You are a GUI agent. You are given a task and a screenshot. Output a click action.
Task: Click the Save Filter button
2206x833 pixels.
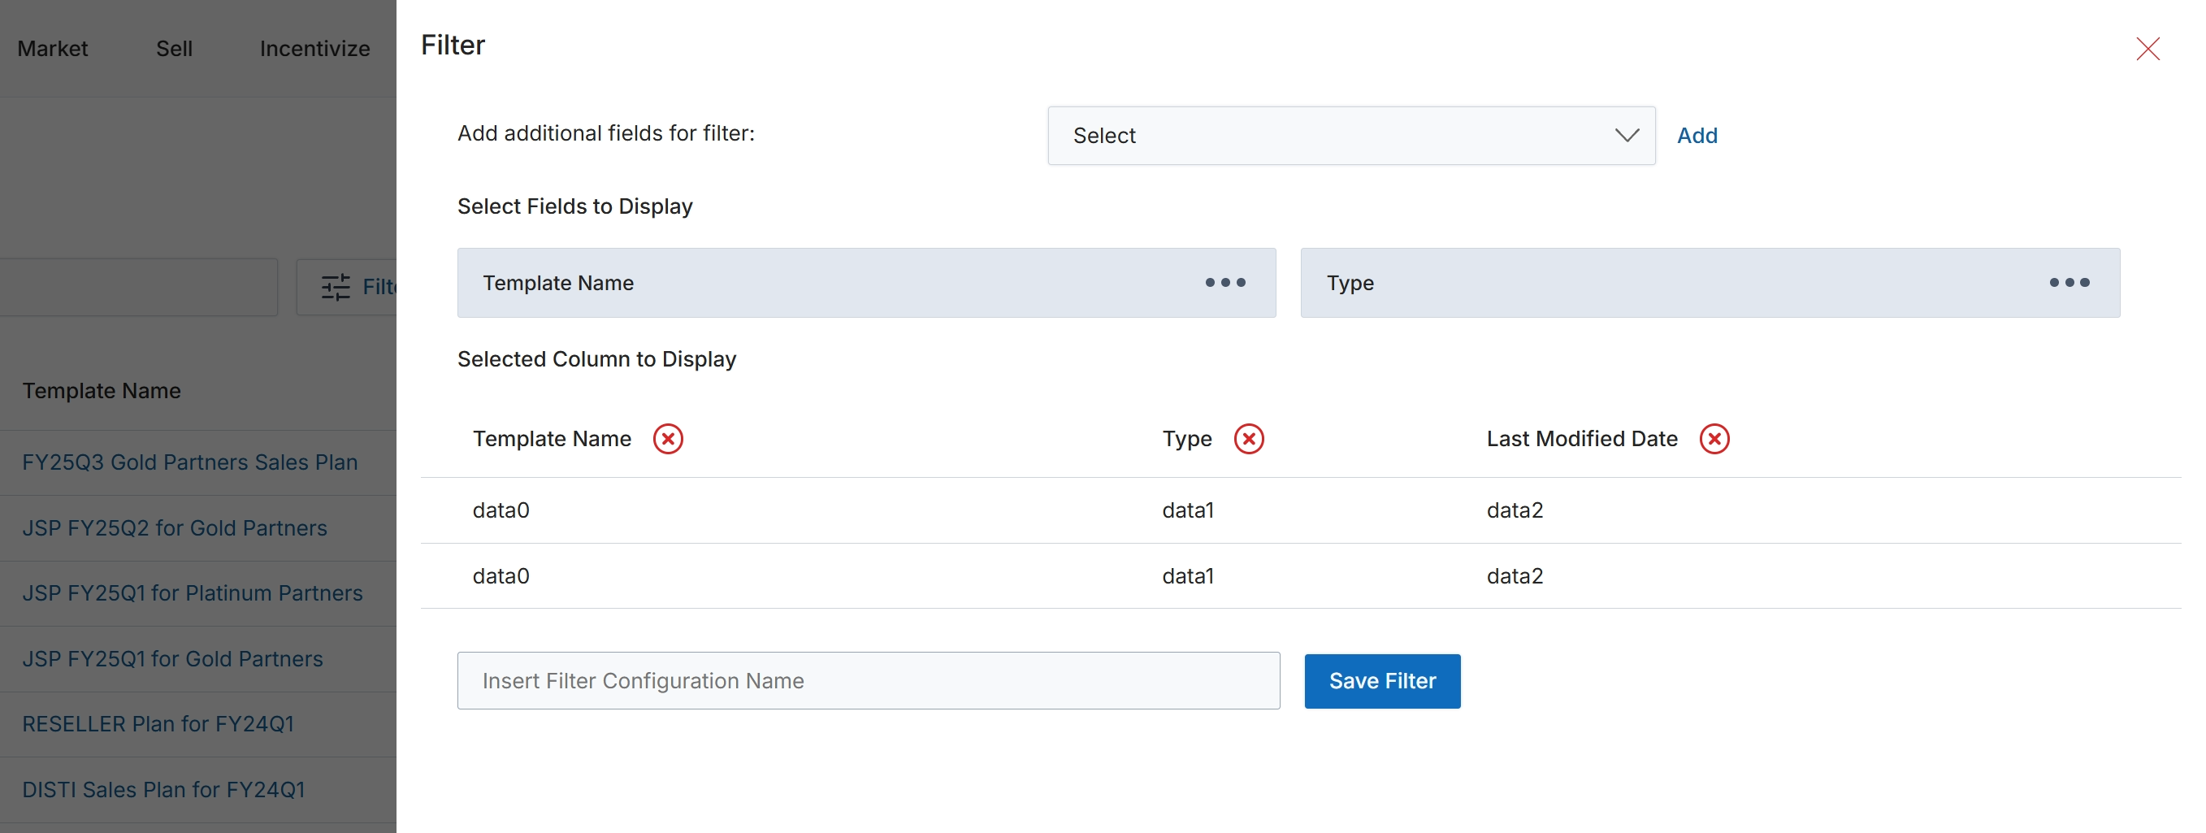(x=1382, y=680)
